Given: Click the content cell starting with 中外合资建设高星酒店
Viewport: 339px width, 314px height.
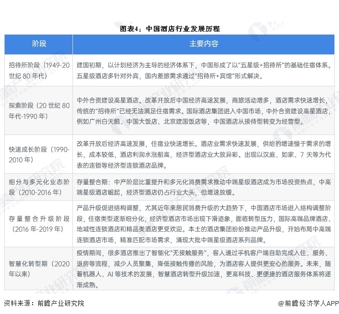Looking at the screenshot, I should 204,110.
